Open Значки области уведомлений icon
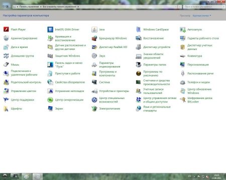 (x=139, y=56)
